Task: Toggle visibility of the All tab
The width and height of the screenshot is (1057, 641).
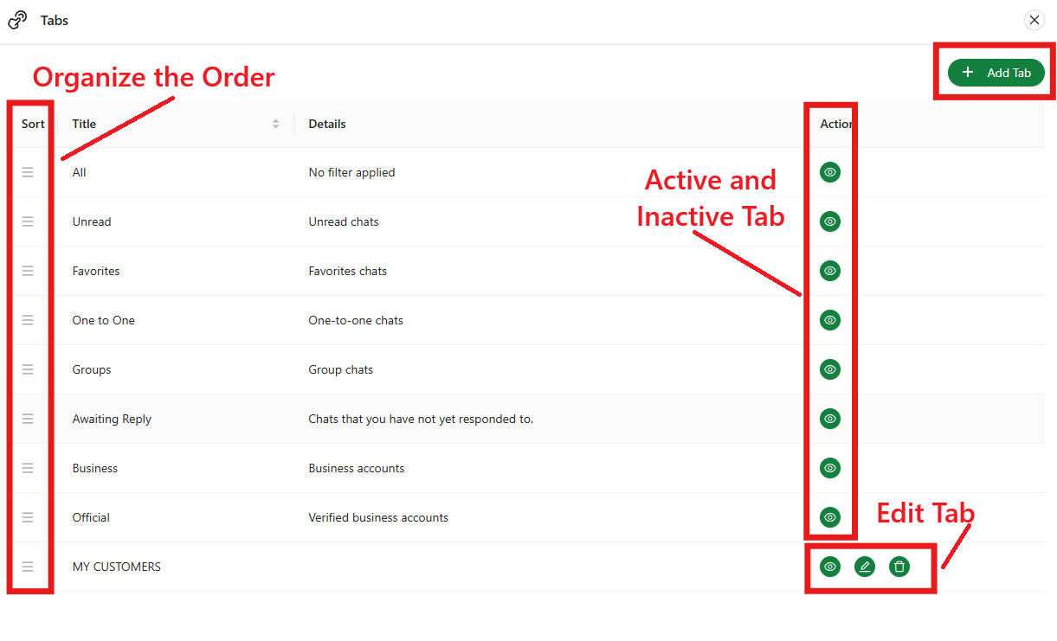Action: [830, 172]
